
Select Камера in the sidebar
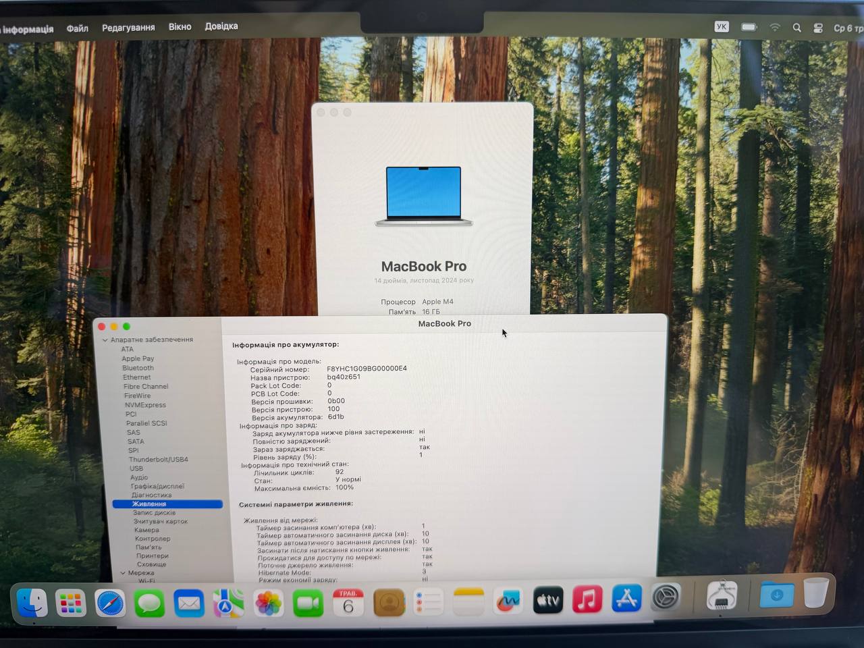[146, 530]
